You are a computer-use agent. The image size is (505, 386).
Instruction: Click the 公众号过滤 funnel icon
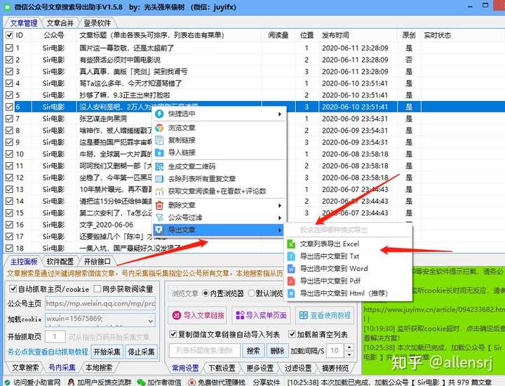click(x=159, y=217)
